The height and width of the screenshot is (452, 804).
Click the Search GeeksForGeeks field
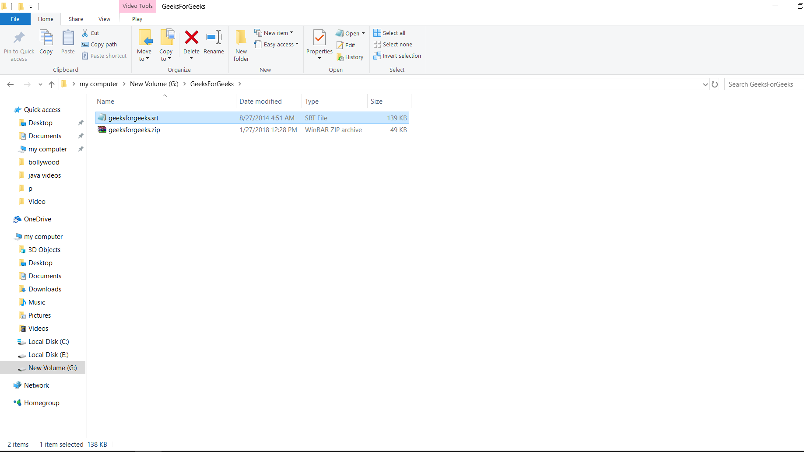764,84
